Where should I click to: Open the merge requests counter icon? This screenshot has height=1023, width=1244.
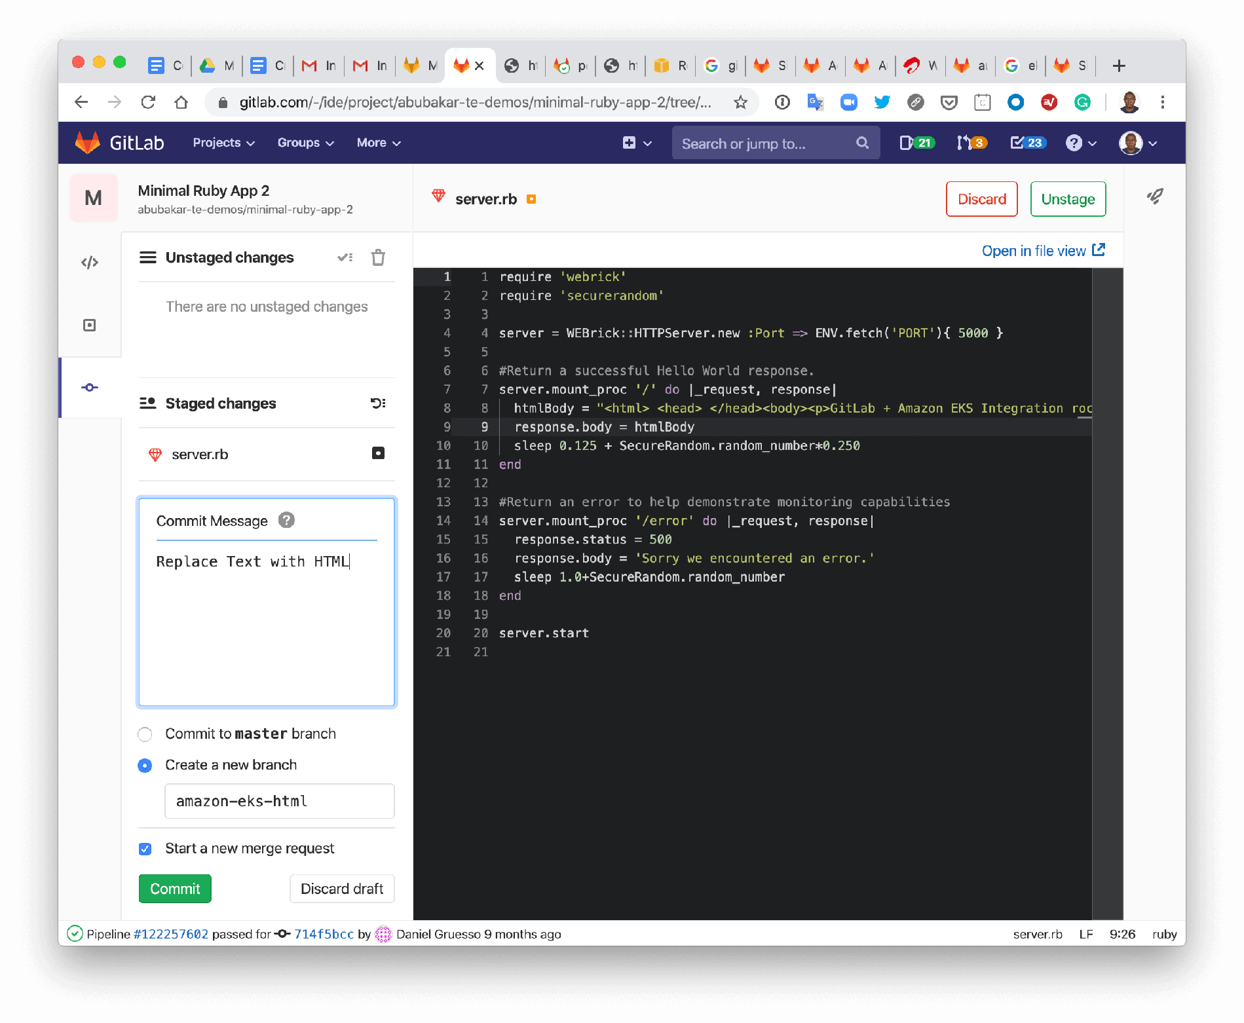(x=971, y=143)
